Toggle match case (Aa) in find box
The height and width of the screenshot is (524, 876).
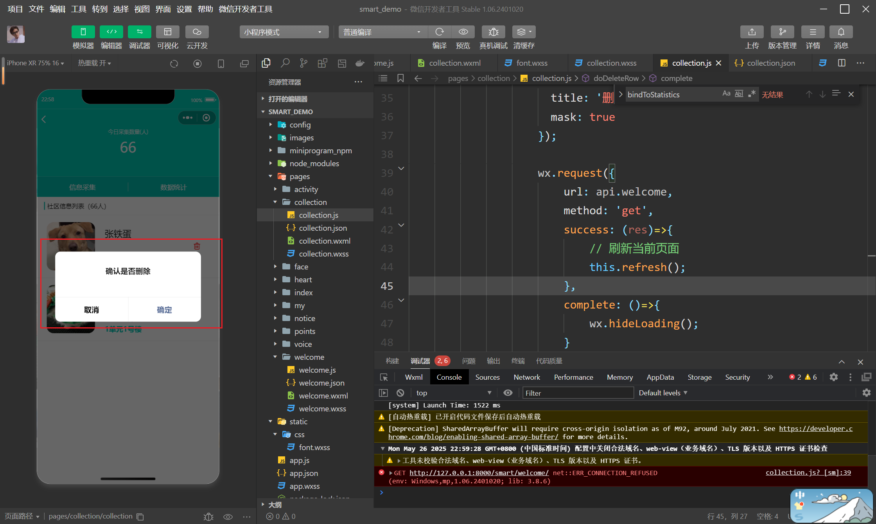726,94
